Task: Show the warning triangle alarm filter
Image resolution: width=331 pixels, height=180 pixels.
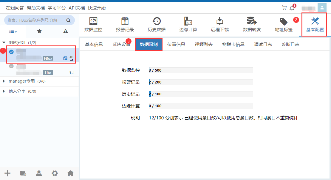Action: [x=66, y=31]
